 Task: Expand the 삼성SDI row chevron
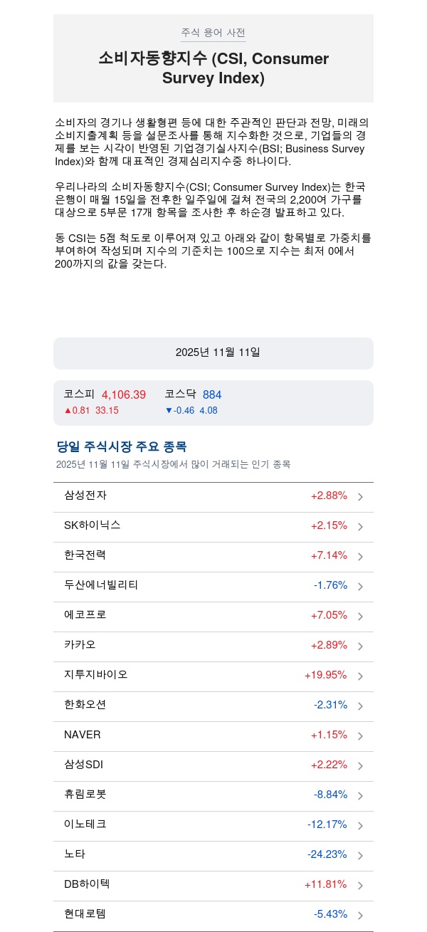(361, 766)
